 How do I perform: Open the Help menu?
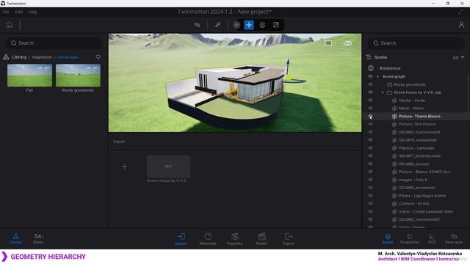(x=32, y=12)
